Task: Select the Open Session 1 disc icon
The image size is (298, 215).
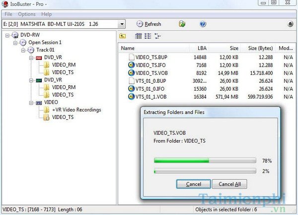Action: 23,43
